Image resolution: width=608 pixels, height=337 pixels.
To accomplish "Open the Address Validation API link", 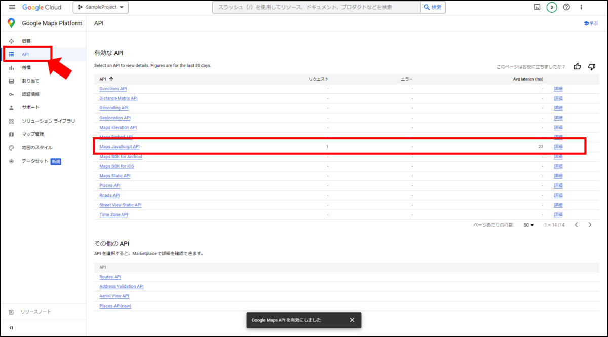I will click(x=122, y=286).
